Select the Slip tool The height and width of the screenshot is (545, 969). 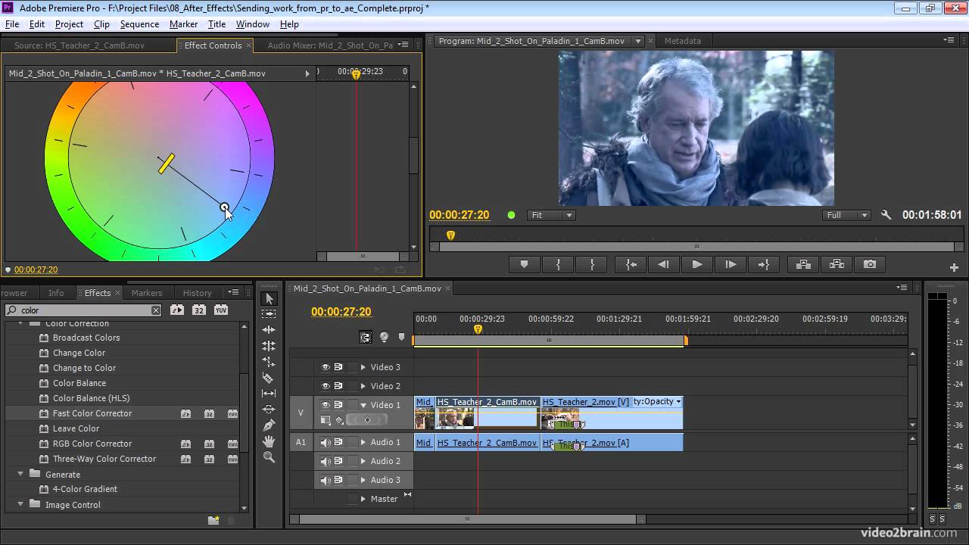pyautogui.click(x=269, y=394)
